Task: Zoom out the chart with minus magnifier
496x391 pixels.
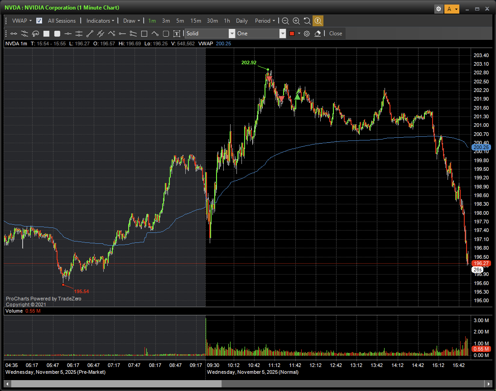Action: [x=285, y=21]
